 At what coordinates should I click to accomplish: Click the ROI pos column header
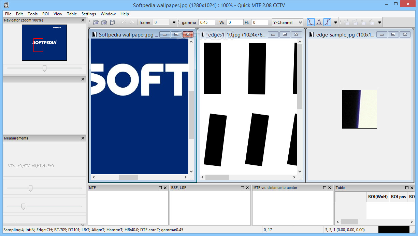pyautogui.click(x=398, y=197)
